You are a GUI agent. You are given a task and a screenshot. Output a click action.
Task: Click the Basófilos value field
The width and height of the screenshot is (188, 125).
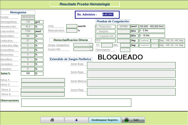pos(28,59)
